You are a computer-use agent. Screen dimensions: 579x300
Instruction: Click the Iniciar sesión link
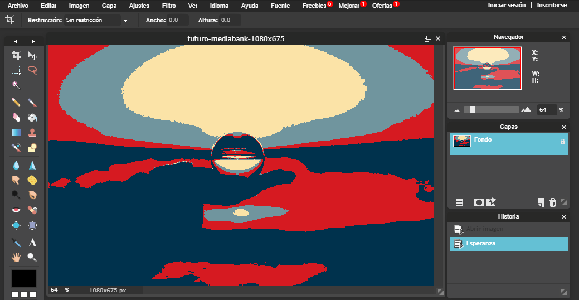pyautogui.click(x=507, y=5)
